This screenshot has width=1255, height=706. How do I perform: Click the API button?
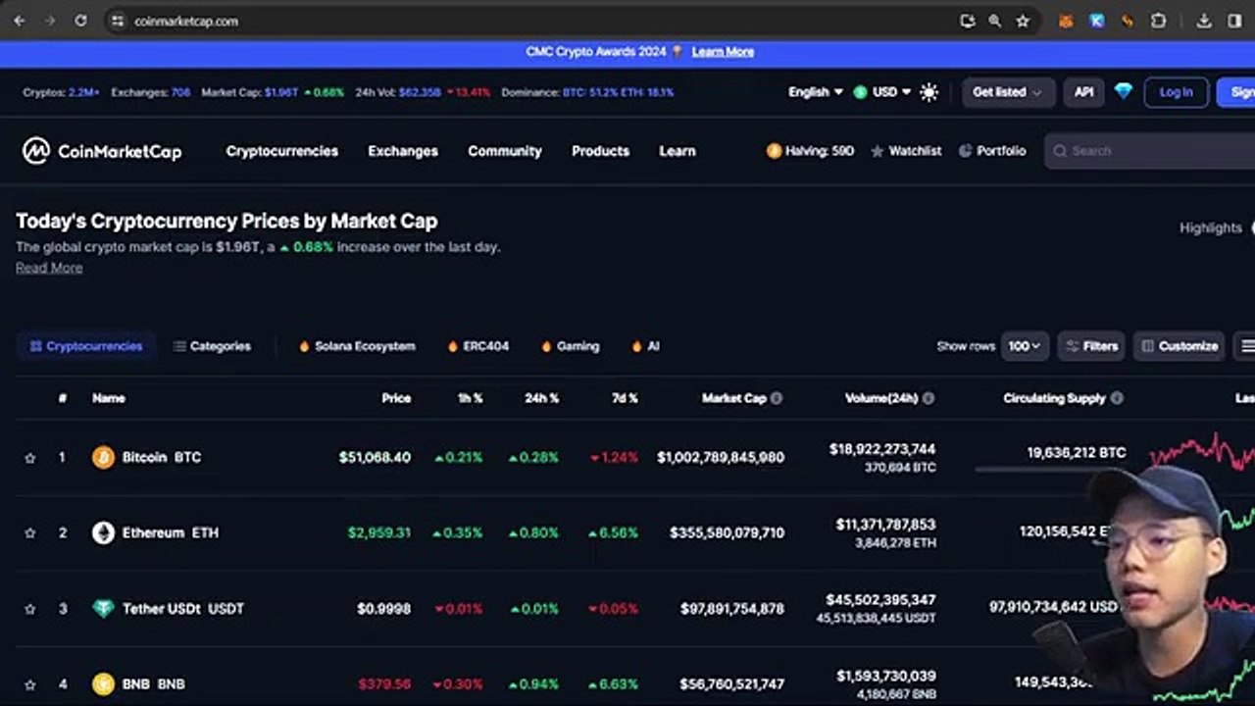1083,92
